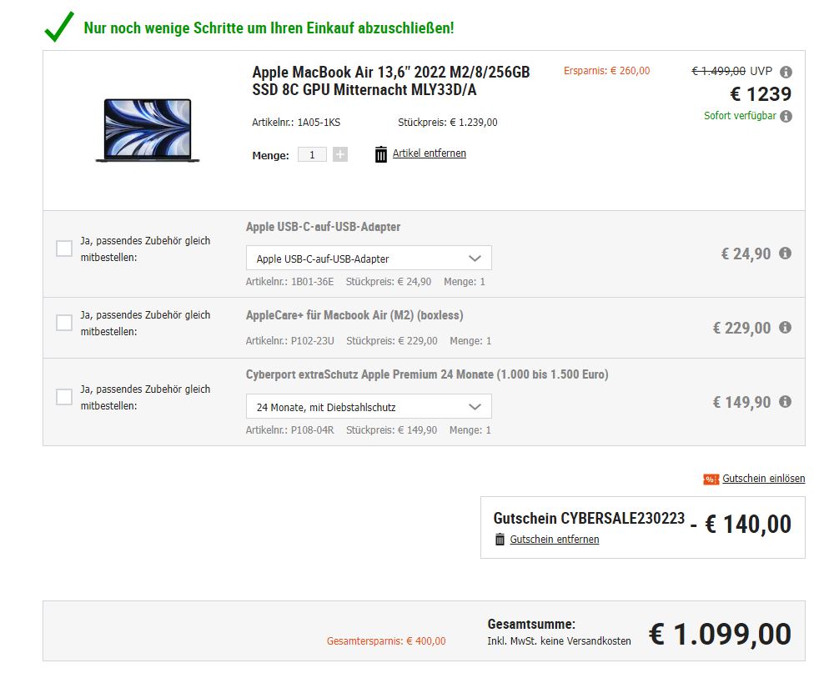Tick the Cyberport extraSchutz accessory checkbox
The width and height of the screenshot is (814, 678).
tap(64, 397)
